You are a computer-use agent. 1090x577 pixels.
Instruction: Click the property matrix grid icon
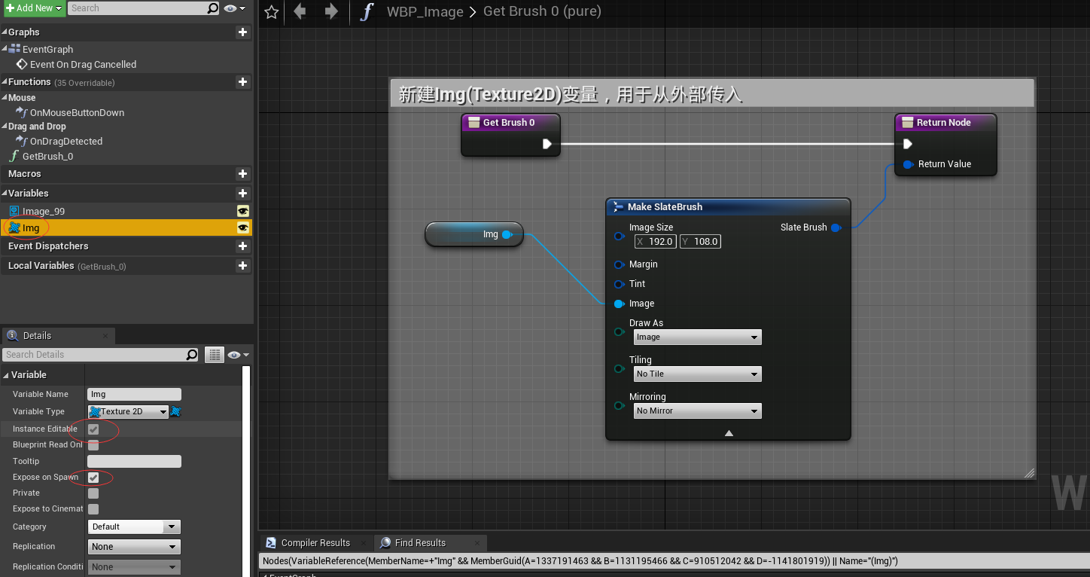pyautogui.click(x=215, y=354)
